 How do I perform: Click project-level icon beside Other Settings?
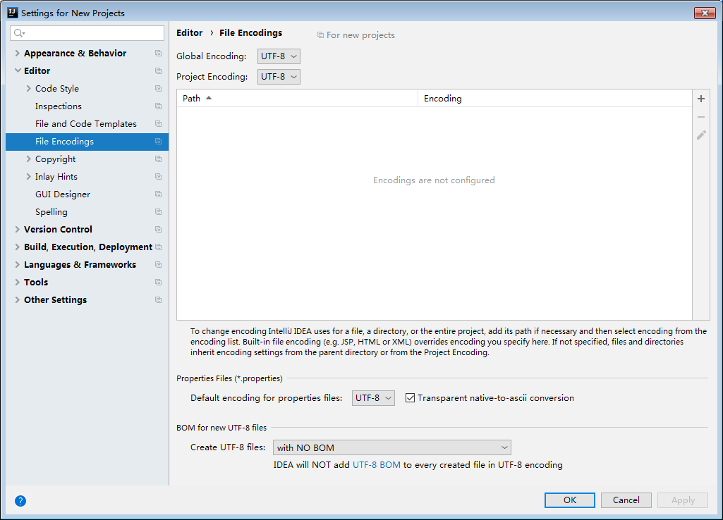[158, 300]
